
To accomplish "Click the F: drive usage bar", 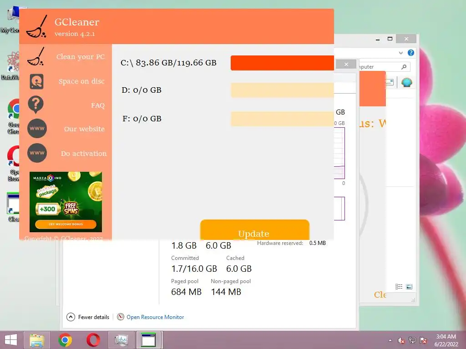I will tap(282, 119).
